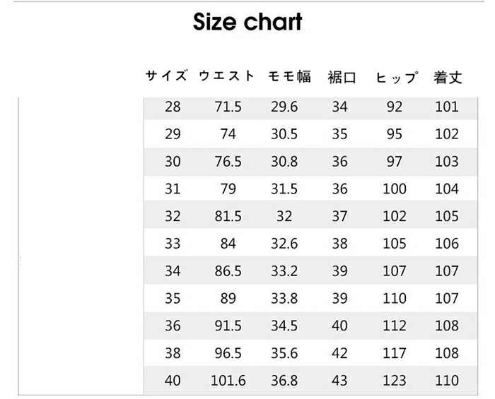
Task: Click thigh width value 32.6
Action: tap(284, 244)
